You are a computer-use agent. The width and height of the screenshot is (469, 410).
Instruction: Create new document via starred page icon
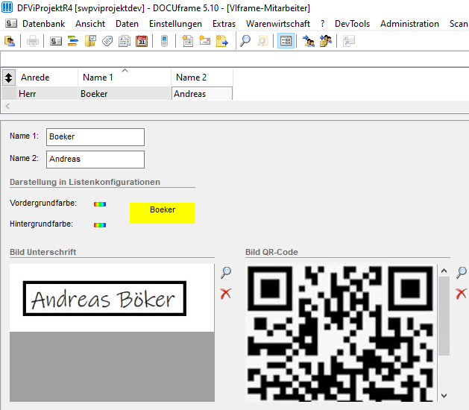pyautogui.click(x=188, y=41)
